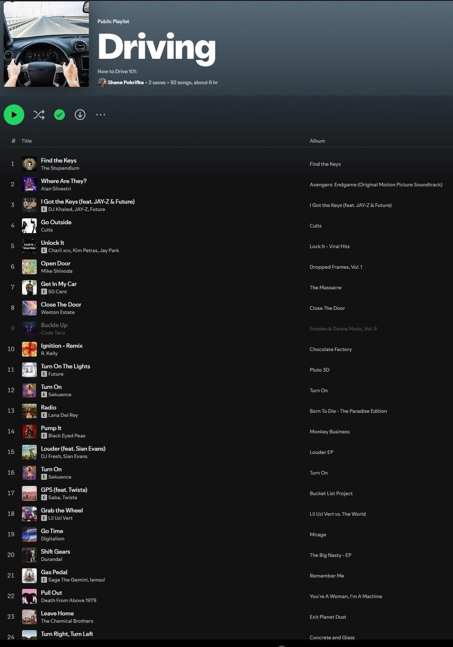Open the three-dot more options menu

[101, 114]
